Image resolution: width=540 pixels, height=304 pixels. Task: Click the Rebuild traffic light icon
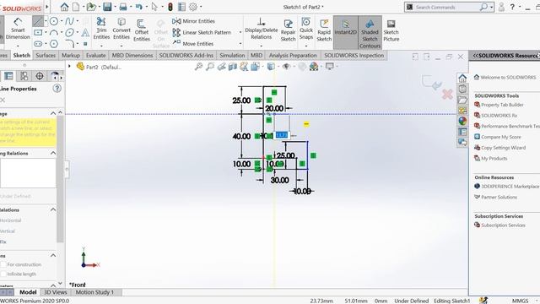pos(170,7)
